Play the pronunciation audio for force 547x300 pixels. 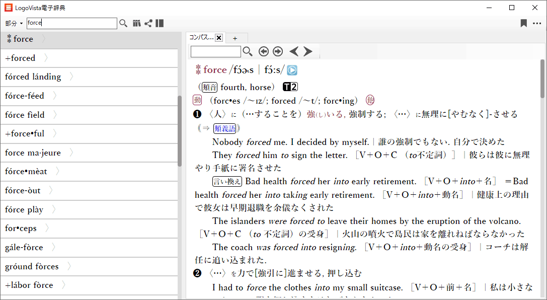pos(292,70)
